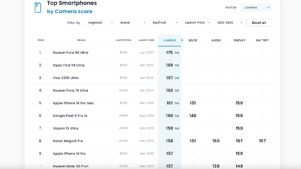301x169 pixels.
Task: Expand the Brand filter
Action: [132, 23]
